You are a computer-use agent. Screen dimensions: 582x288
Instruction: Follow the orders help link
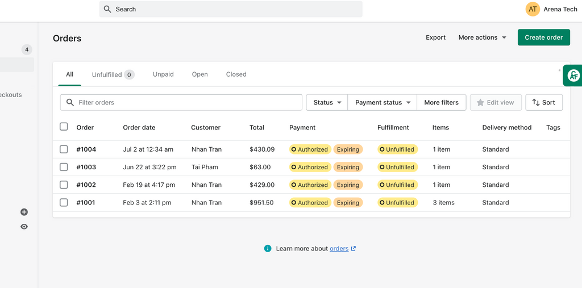coord(339,248)
